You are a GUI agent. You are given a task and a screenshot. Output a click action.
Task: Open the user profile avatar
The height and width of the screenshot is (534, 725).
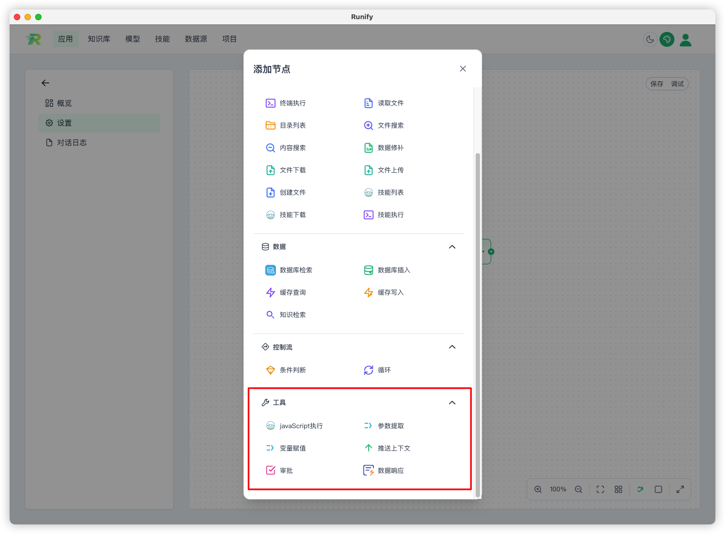tap(686, 40)
